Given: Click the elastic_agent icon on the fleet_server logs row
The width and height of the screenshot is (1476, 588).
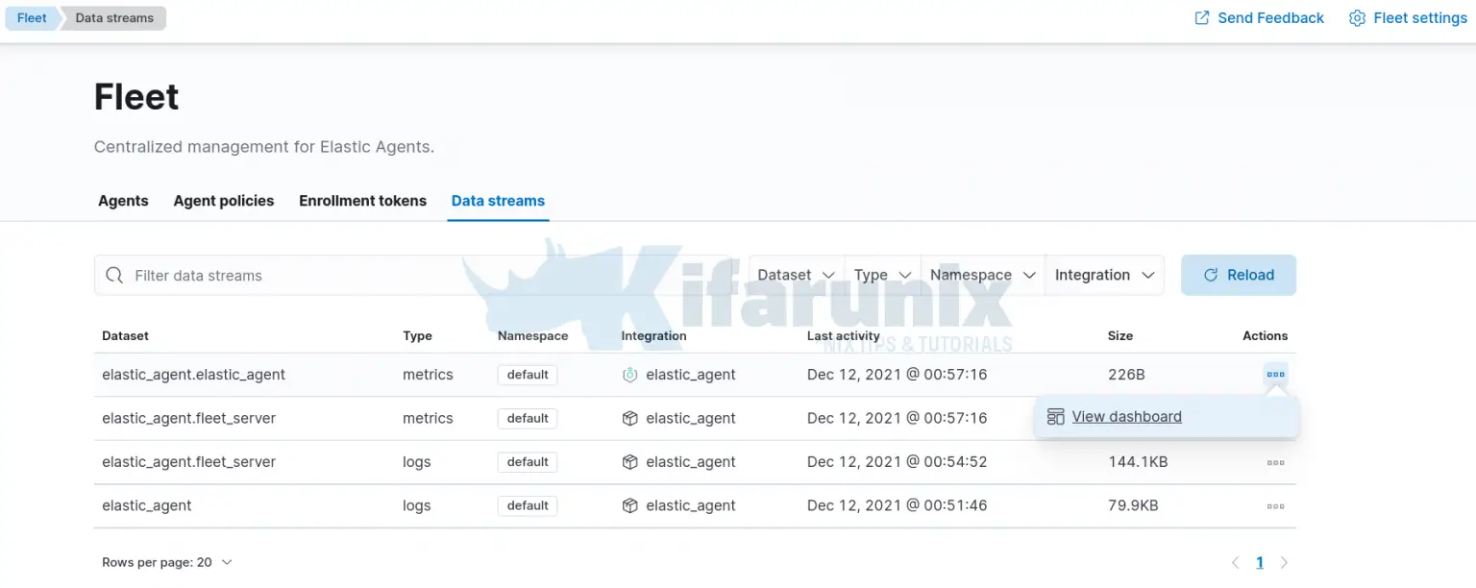Looking at the screenshot, I should pyautogui.click(x=629, y=462).
